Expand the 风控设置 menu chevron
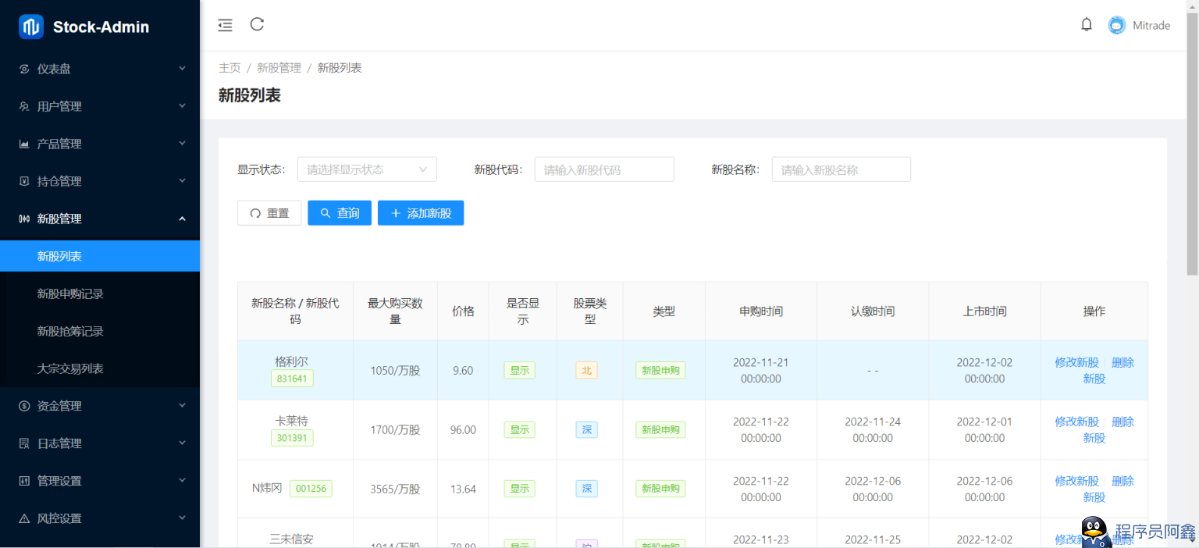The image size is (1199, 548). pos(182,518)
